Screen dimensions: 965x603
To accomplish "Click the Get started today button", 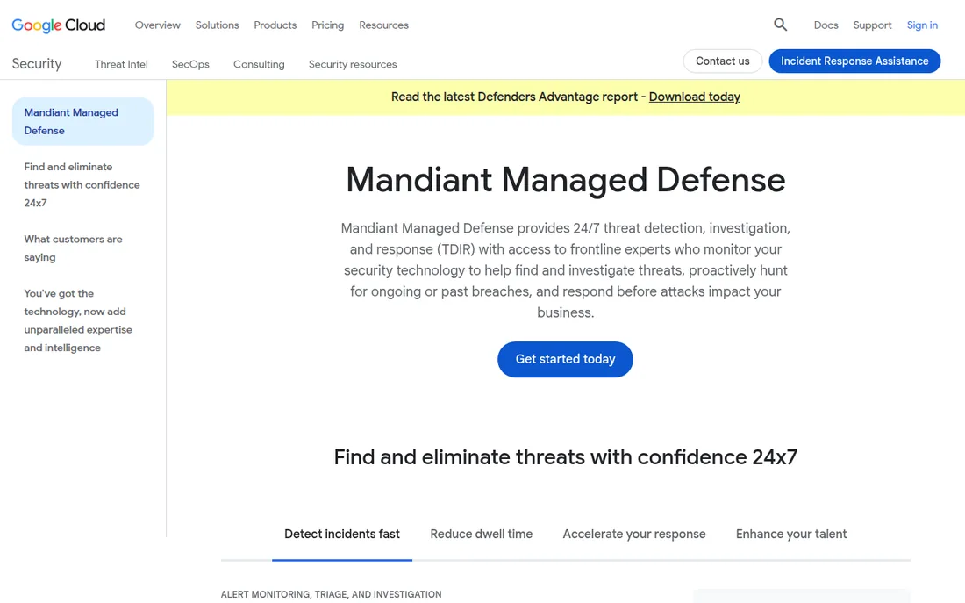I will coord(565,359).
